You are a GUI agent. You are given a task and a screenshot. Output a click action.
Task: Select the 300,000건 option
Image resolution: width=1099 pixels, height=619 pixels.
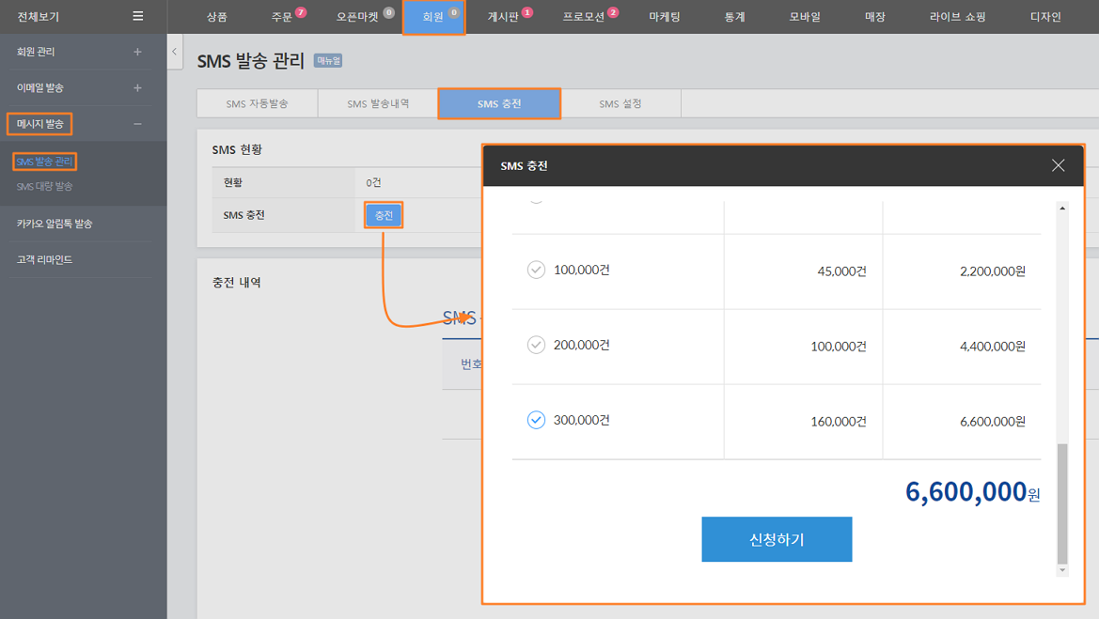pos(536,420)
